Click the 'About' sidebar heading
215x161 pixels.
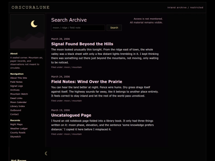14,54
